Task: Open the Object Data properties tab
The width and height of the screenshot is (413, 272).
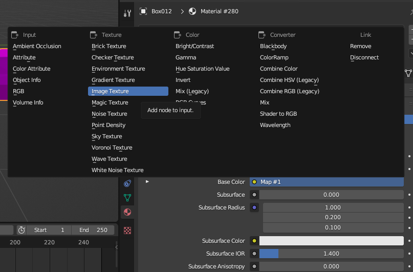Action: point(127,197)
